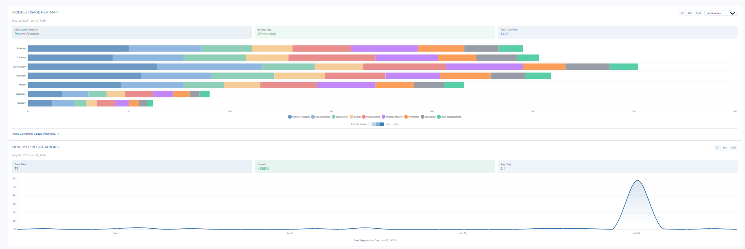Toggle Patient Records legend dot

[x=290, y=117]
